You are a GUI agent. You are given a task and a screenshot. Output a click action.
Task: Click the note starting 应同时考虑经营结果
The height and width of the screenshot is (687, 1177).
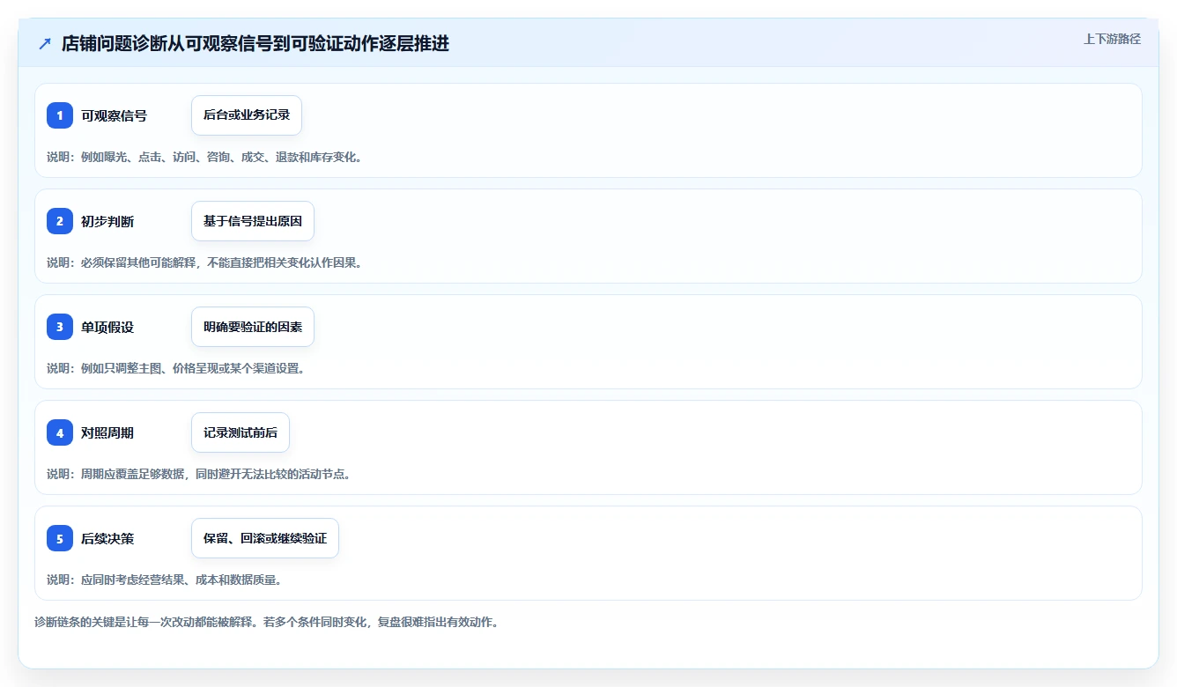[164, 580]
